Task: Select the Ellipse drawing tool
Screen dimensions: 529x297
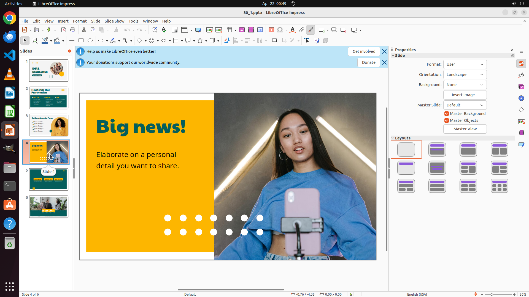Action: [x=90, y=41]
